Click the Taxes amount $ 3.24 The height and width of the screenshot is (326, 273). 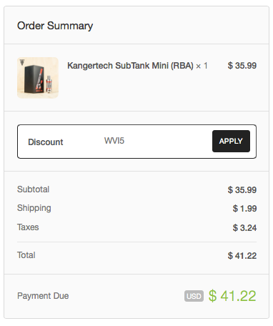click(x=244, y=228)
